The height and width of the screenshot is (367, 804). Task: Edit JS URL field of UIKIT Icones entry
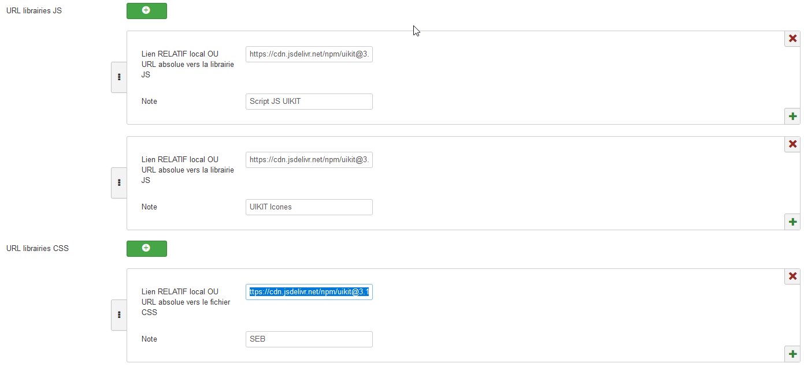tap(309, 160)
